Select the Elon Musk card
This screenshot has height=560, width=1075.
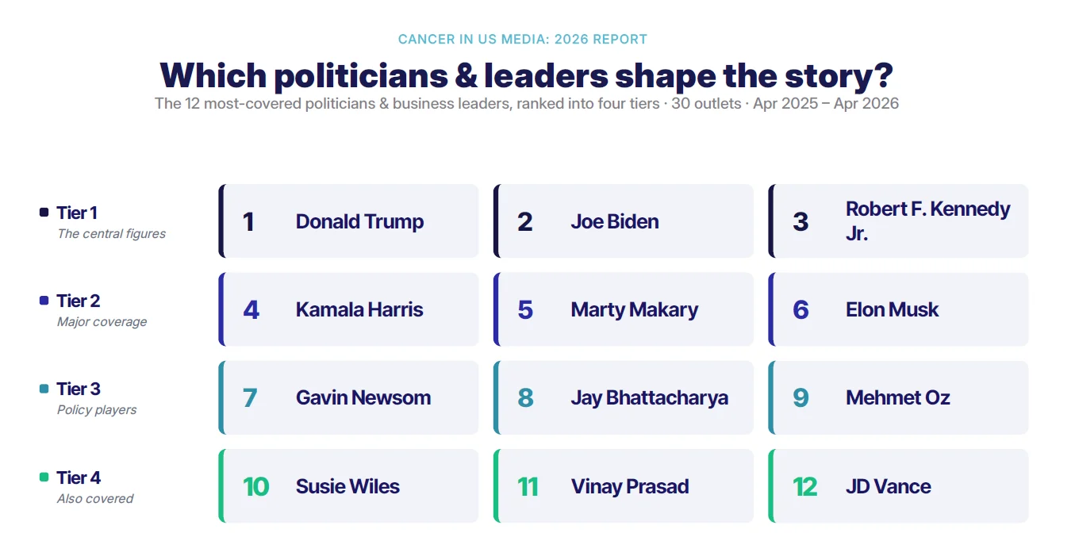coord(898,309)
